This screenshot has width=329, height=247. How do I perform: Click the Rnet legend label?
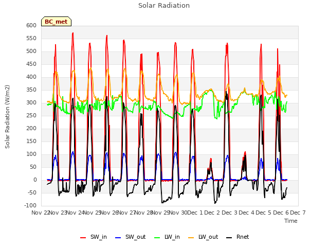pyautogui.click(x=243, y=237)
